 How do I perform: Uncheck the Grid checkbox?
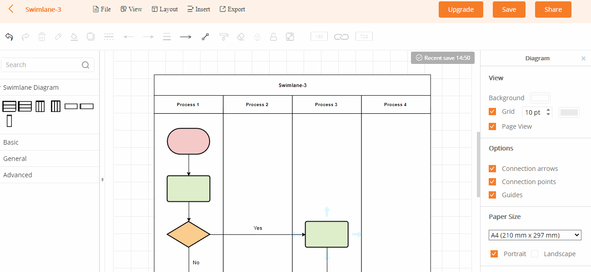492,112
